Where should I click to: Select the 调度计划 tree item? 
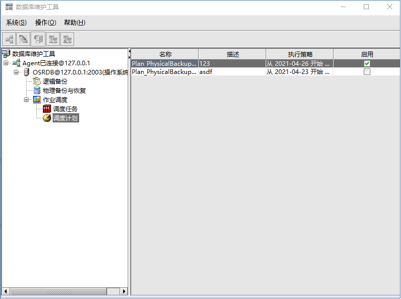point(66,118)
